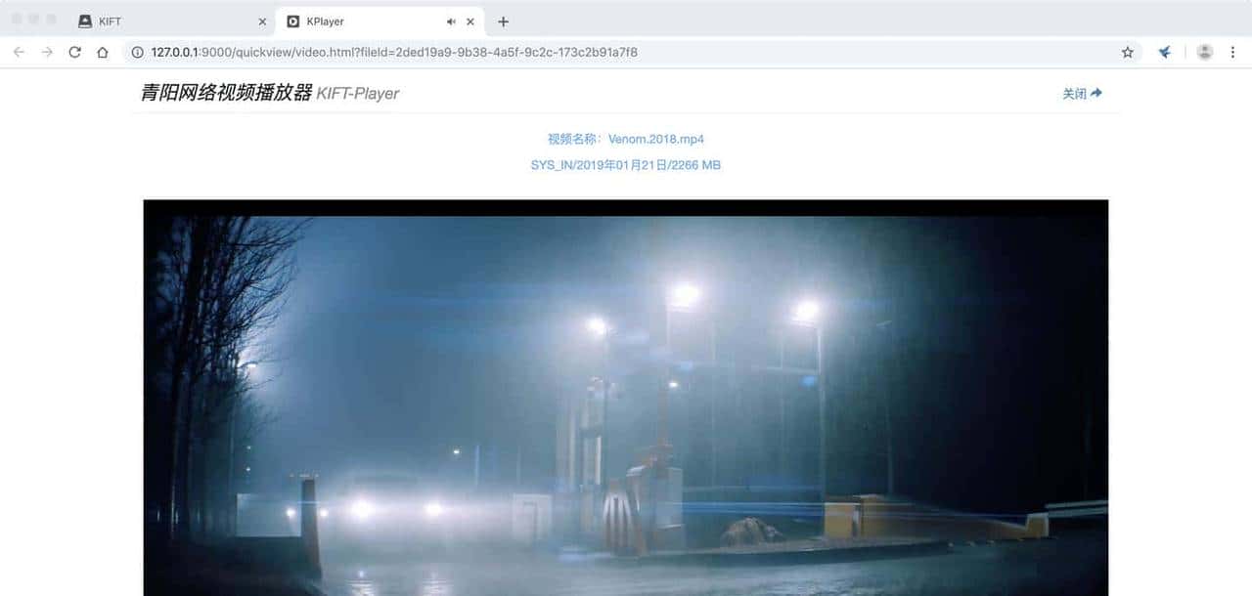Click the audio speaker icon on KPlayer tab
This screenshot has width=1252, height=596.
pyautogui.click(x=451, y=21)
